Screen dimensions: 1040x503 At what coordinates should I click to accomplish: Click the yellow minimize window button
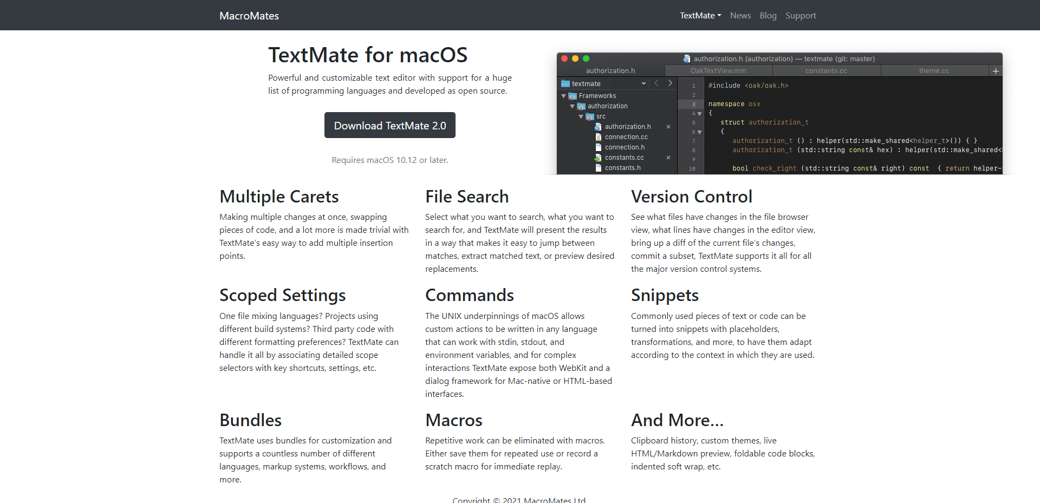point(575,58)
